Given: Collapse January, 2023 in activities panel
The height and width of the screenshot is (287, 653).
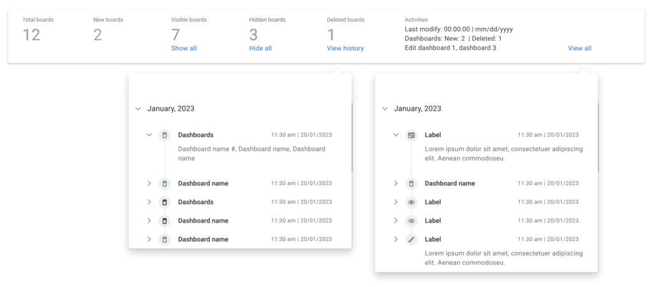Looking at the screenshot, I should (385, 109).
